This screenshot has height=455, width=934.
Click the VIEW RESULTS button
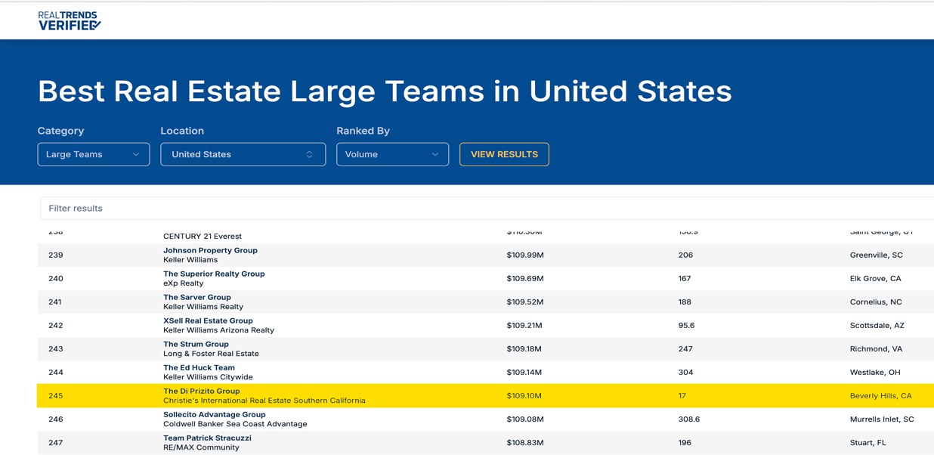click(x=504, y=154)
